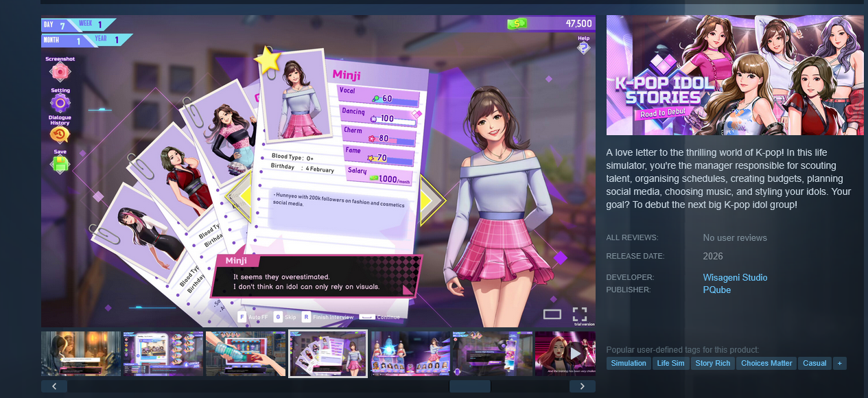Open the Setting gear icon
The width and height of the screenshot is (868, 398).
60,103
